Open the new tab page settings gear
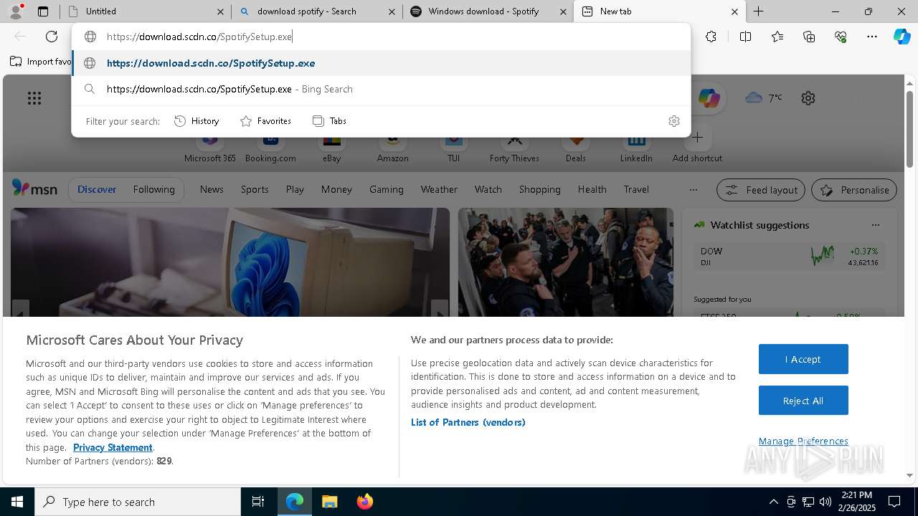918x516 pixels. (x=808, y=98)
